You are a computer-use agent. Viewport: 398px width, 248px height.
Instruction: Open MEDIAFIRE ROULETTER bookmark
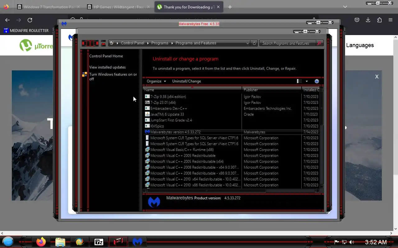point(26,30)
